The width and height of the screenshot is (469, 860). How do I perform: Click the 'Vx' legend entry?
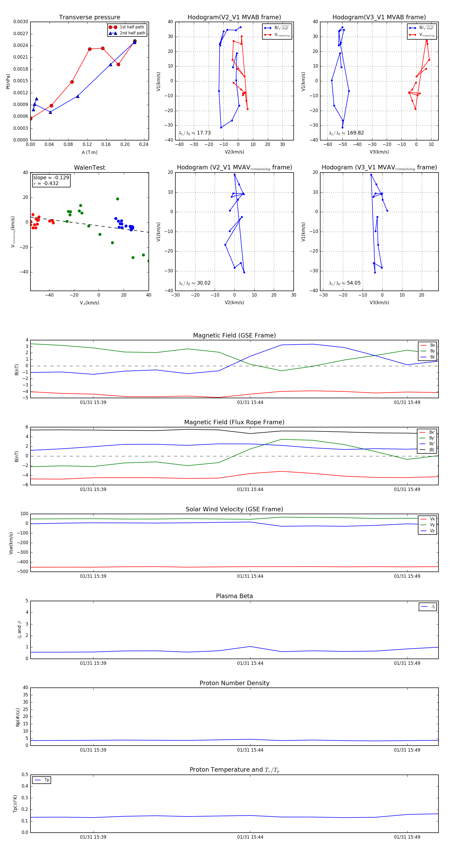pyautogui.click(x=428, y=519)
